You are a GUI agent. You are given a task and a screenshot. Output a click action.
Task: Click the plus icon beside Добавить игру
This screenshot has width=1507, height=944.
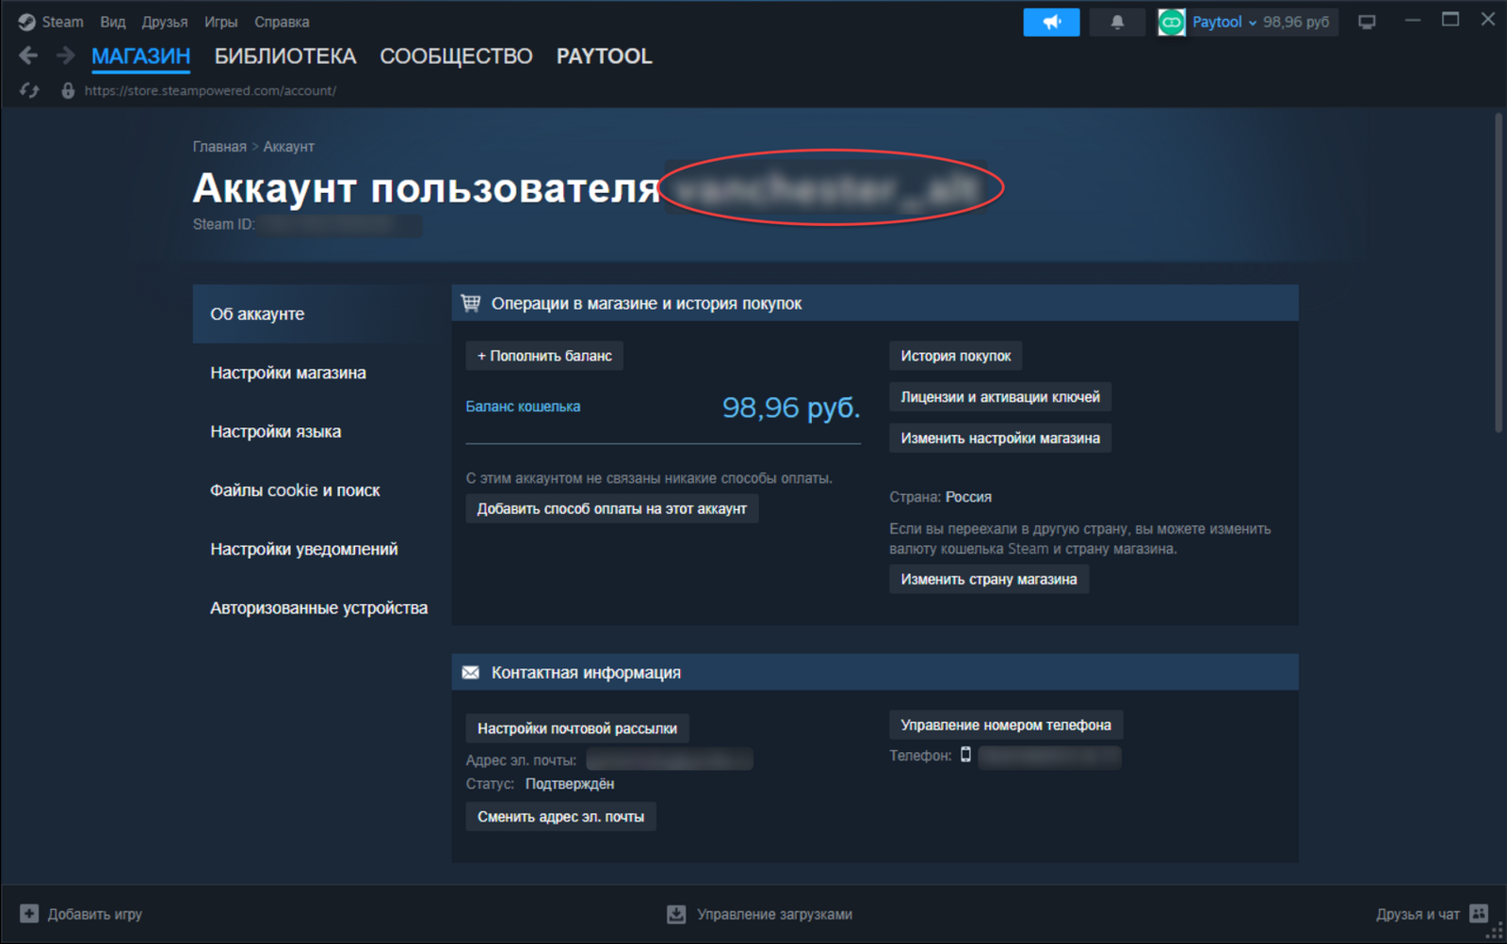click(29, 914)
